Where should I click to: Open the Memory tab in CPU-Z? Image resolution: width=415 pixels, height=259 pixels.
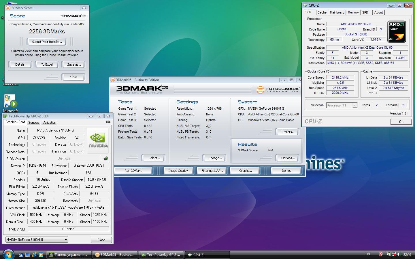pos(353,12)
